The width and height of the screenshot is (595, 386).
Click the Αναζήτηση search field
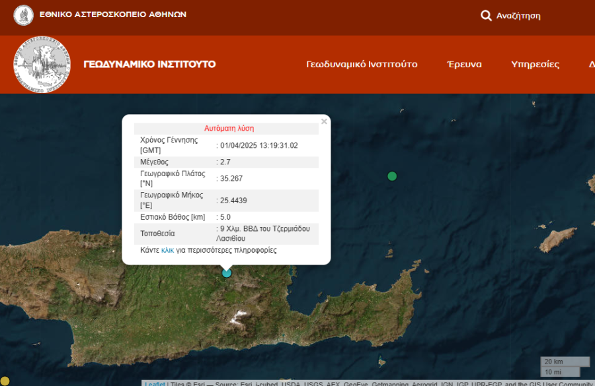pos(518,16)
